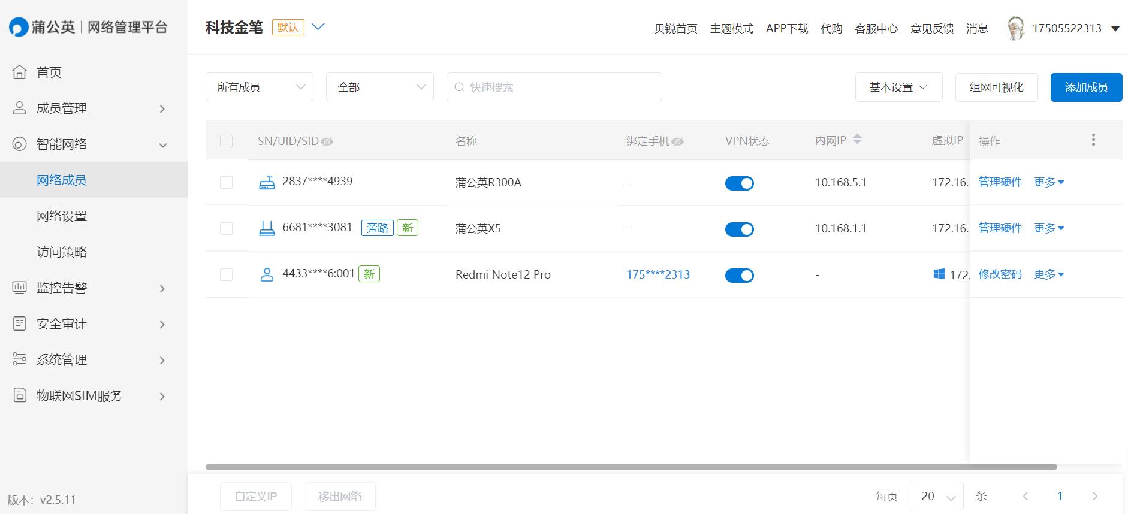Image resolution: width=1128 pixels, height=514 pixels.
Task: Click bound phone 175****2313 link
Action: point(658,274)
